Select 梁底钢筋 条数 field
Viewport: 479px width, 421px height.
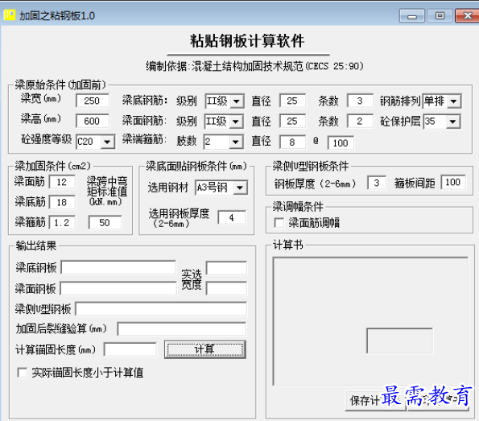click(x=360, y=101)
